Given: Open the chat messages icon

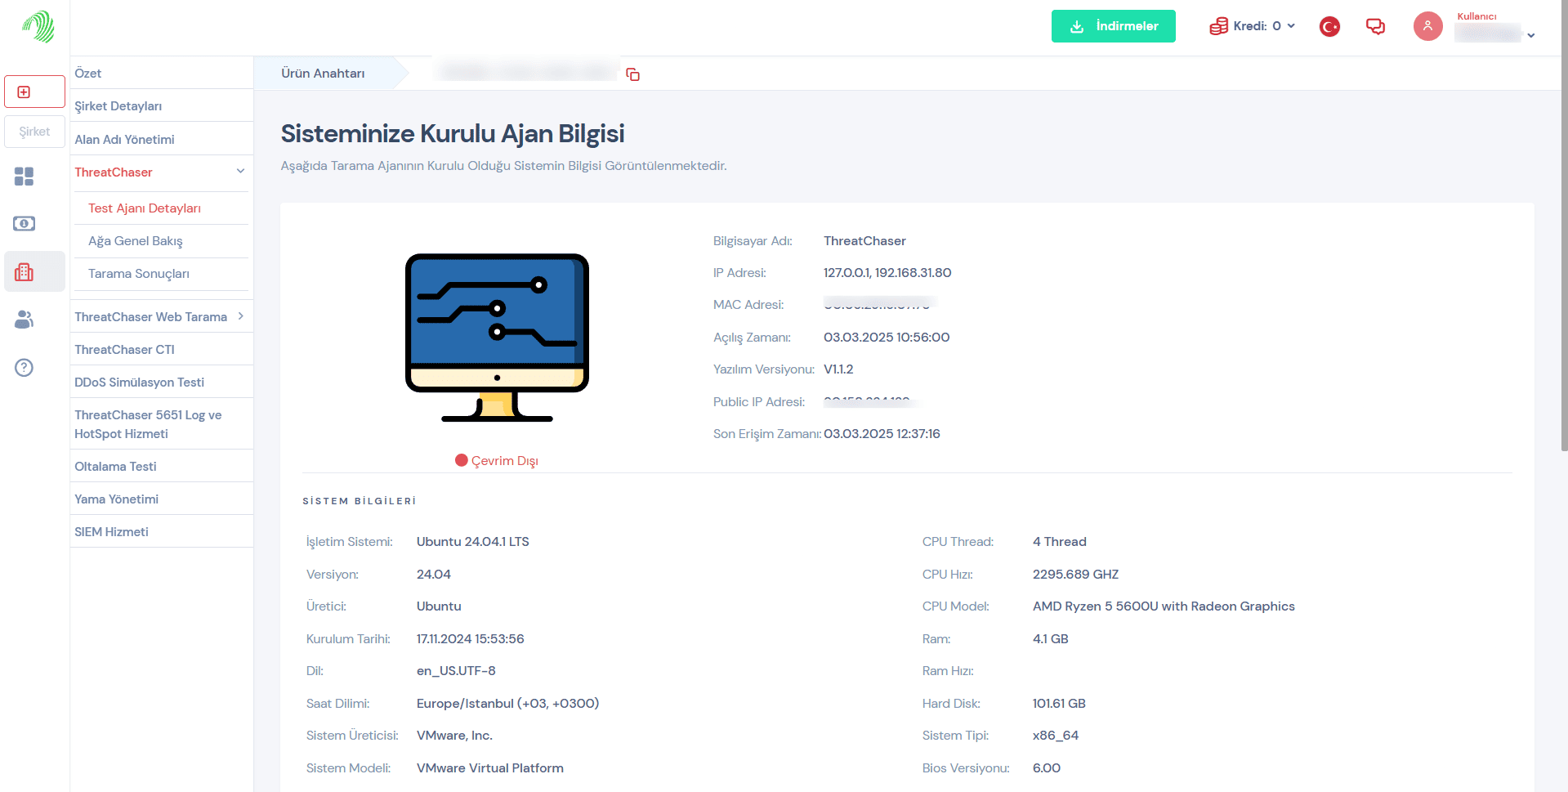Looking at the screenshot, I should point(1375,27).
